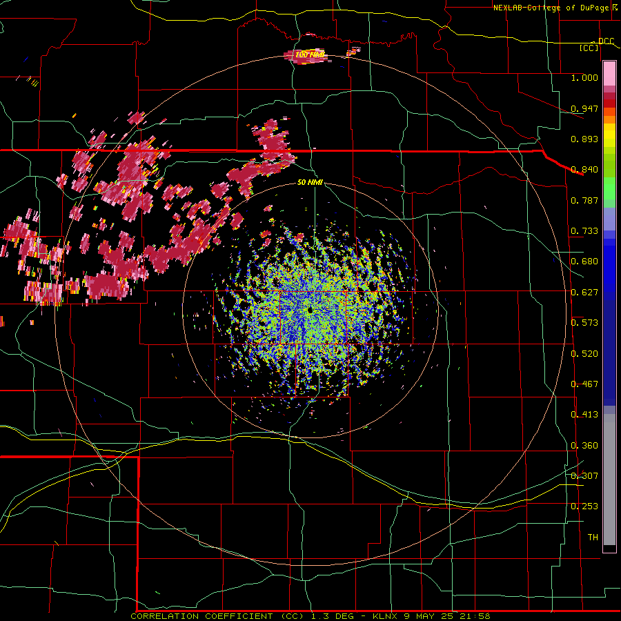The image size is (621, 621).
Task: Select the 0.947 color scale value
Action: (584, 108)
